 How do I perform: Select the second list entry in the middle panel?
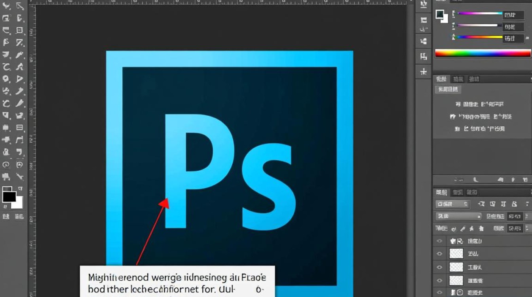pos(481,117)
